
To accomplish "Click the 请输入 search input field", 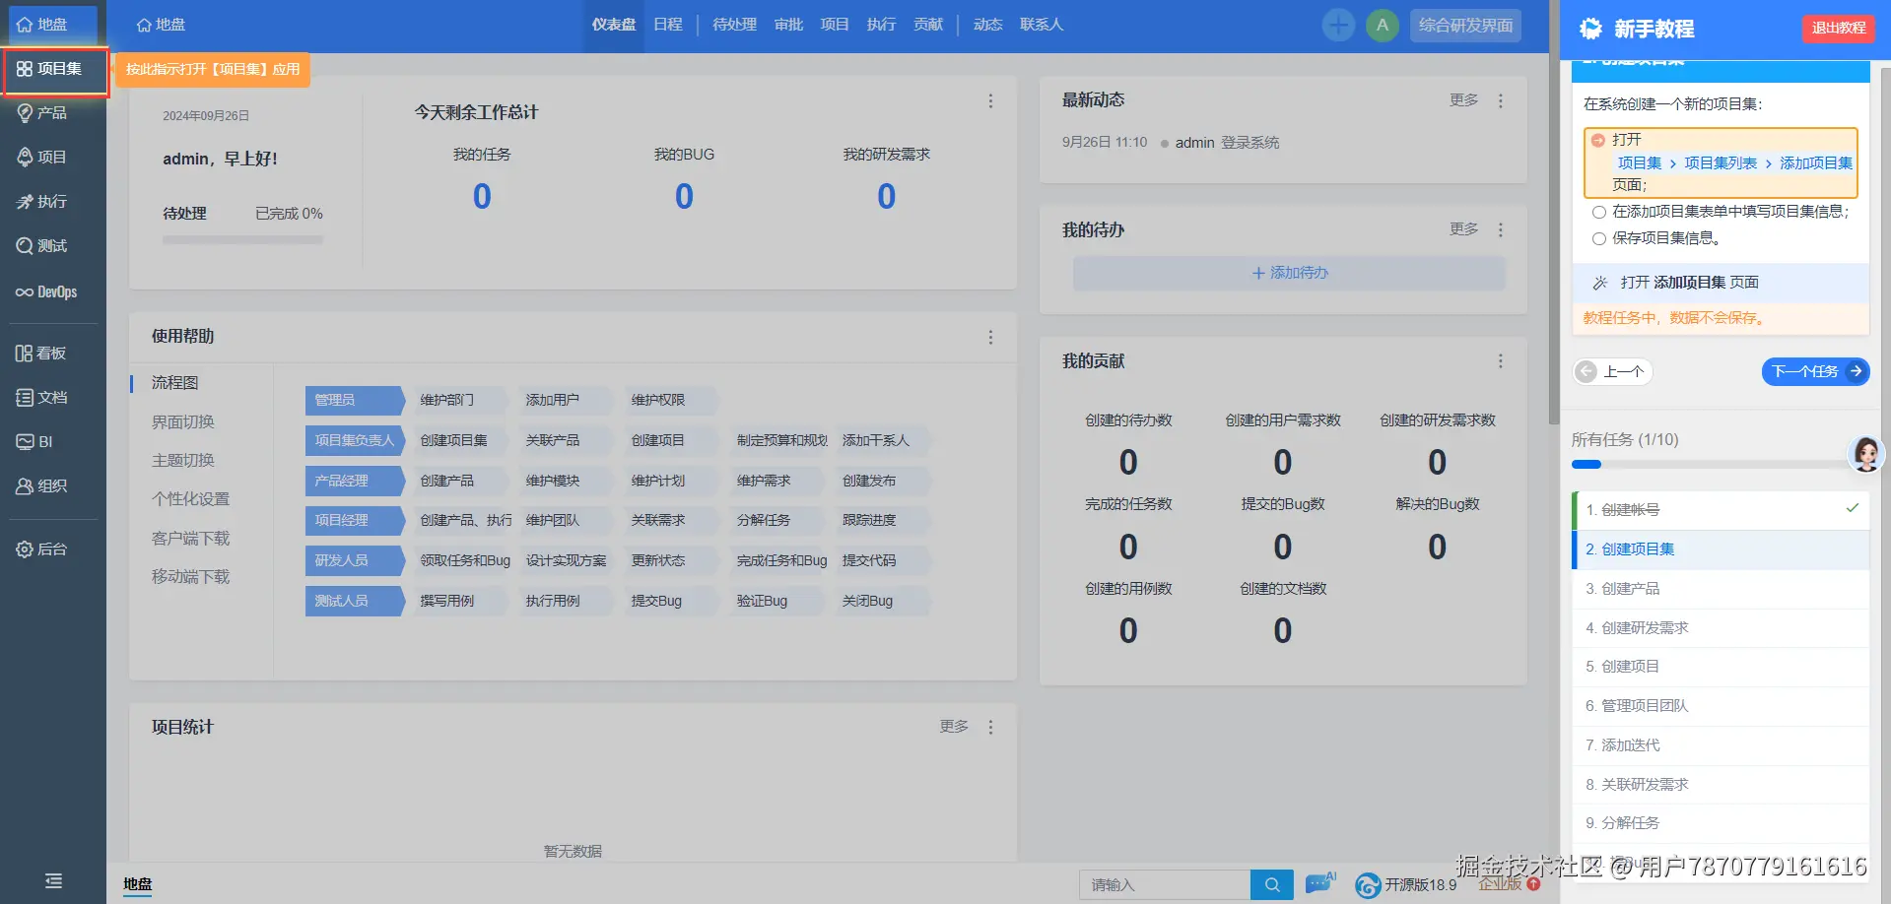I will tap(1165, 884).
